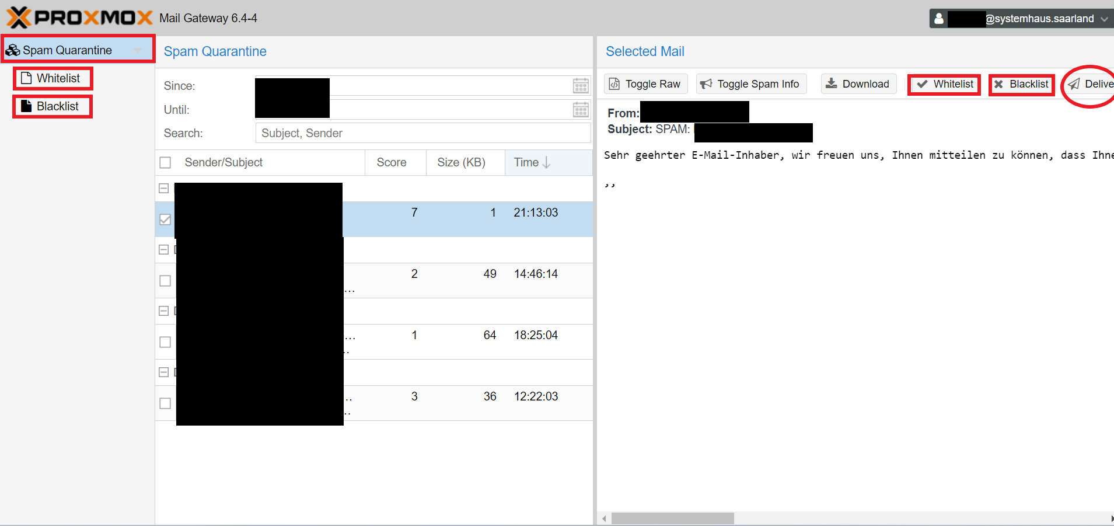Image resolution: width=1114 pixels, height=526 pixels.
Task: Open the Until calendar picker
Action: tap(581, 109)
